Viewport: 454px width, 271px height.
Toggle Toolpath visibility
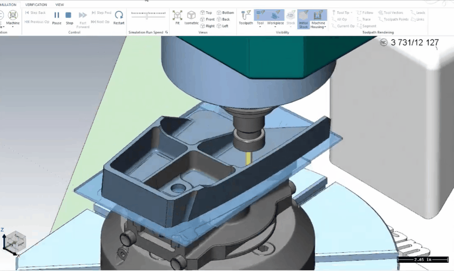coord(246,17)
